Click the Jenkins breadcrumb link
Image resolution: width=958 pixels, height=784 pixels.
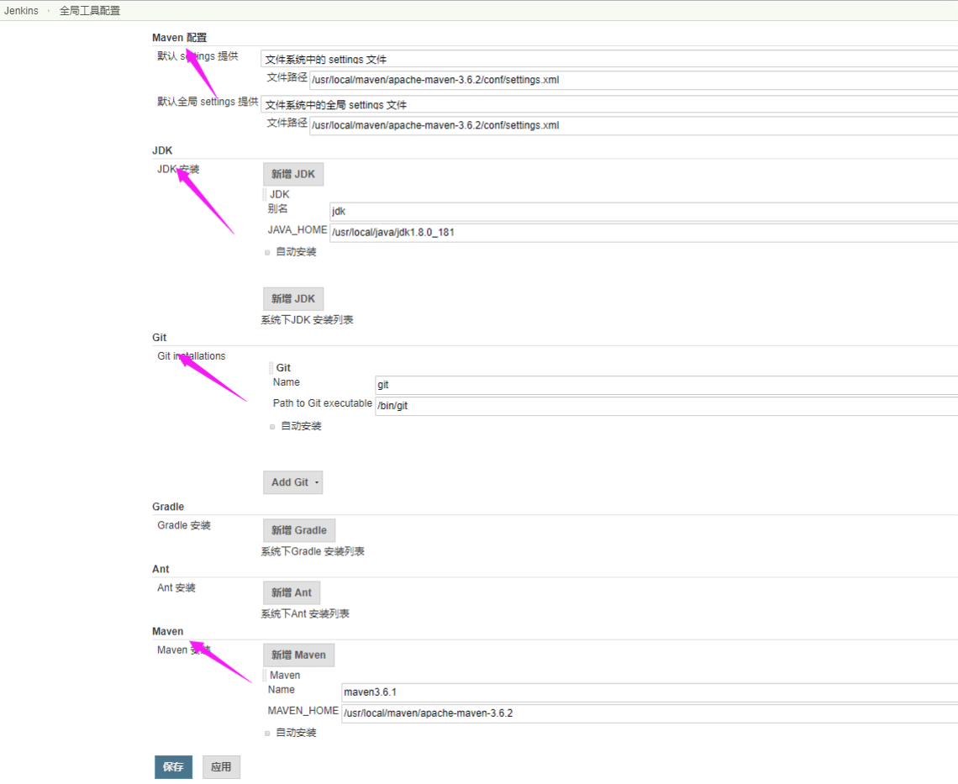[x=21, y=11]
